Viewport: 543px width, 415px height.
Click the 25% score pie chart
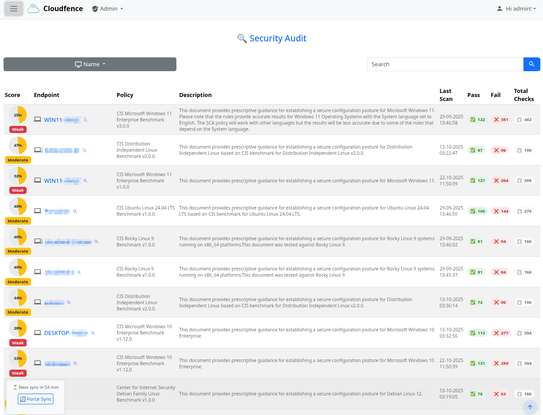(x=18, y=115)
